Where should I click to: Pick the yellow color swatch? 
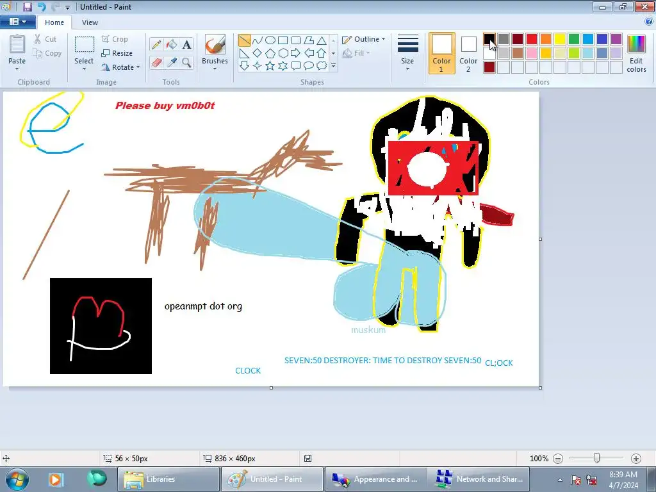(560, 39)
